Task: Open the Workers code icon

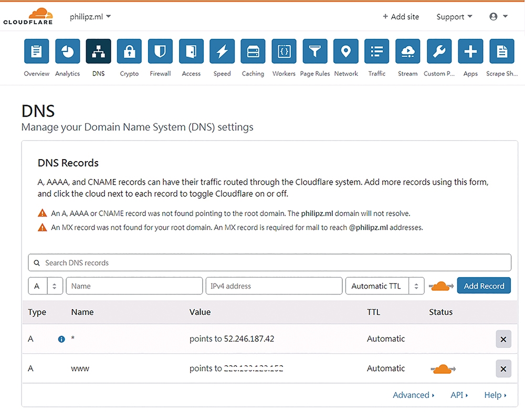Action: tap(284, 51)
